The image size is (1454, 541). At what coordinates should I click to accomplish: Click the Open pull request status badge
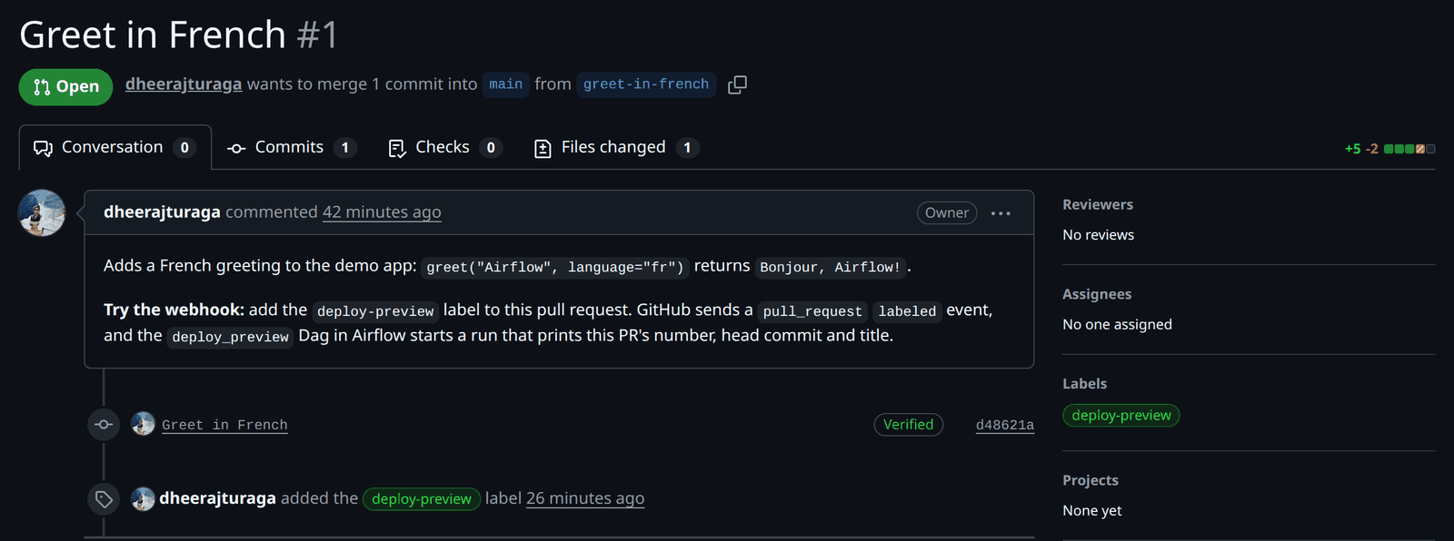[x=65, y=87]
